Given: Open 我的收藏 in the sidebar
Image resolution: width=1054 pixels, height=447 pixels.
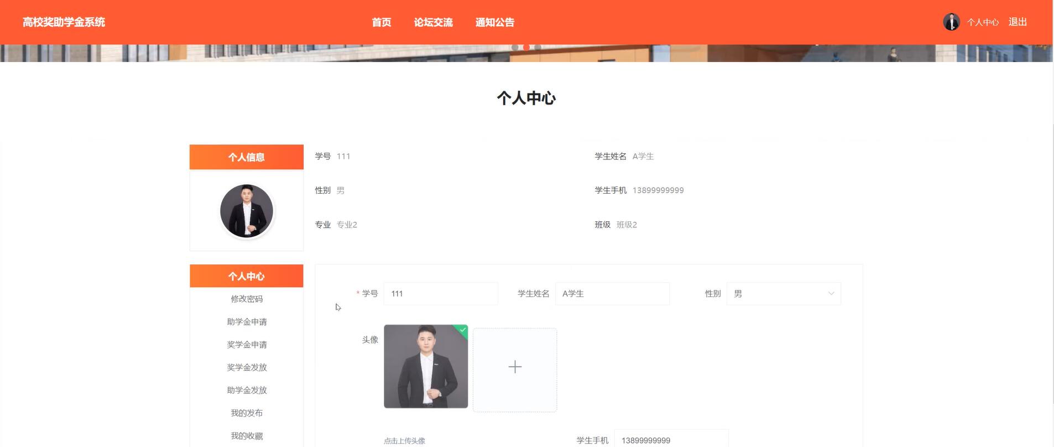Looking at the screenshot, I should click(247, 436).
